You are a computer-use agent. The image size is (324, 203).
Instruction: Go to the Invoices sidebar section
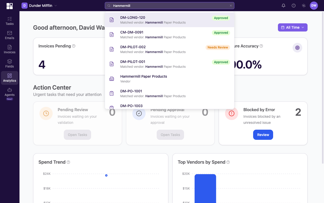click(10, 49)
